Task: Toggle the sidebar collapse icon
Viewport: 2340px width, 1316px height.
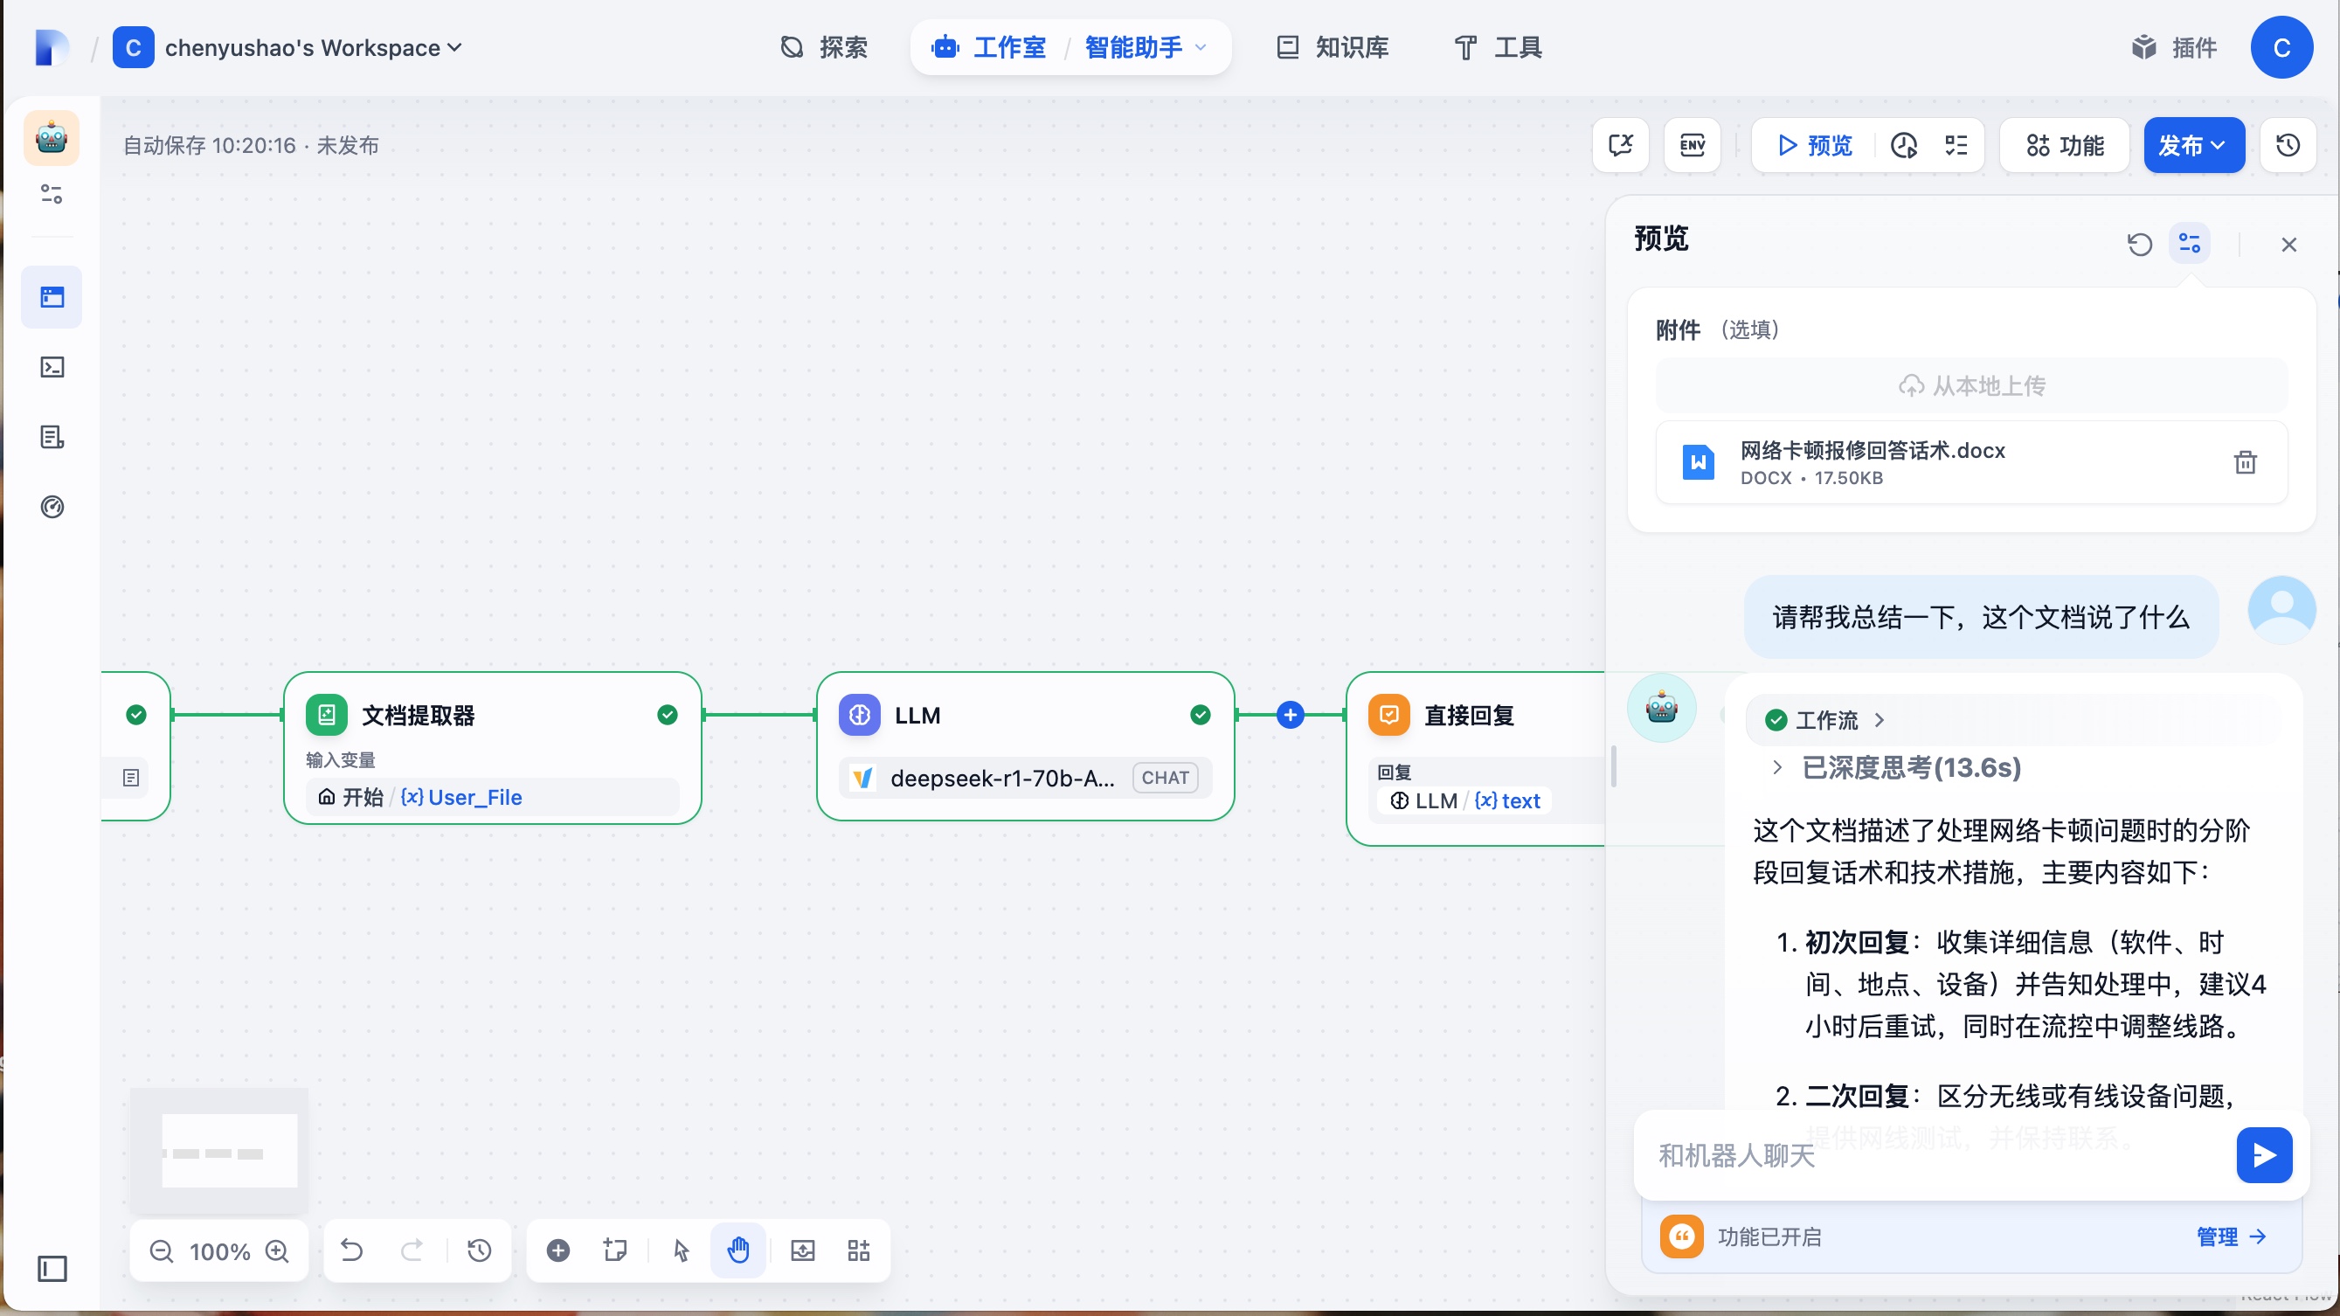Action: 52,1269
